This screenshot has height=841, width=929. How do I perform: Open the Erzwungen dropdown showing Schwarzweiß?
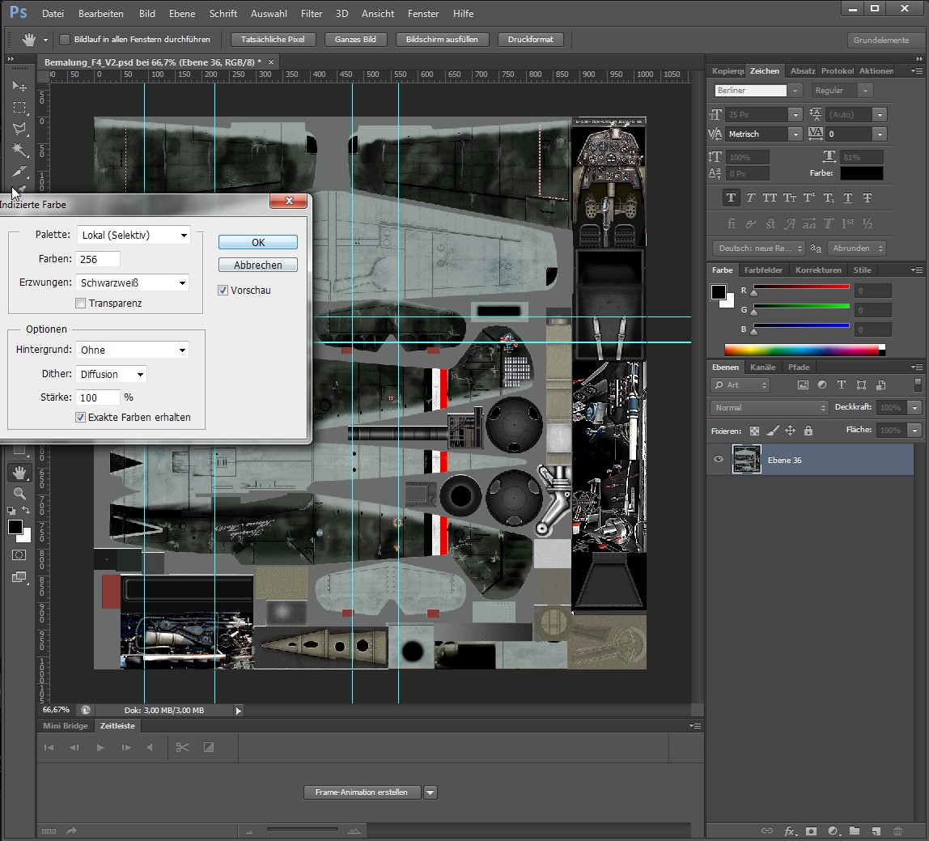(134, 283)
